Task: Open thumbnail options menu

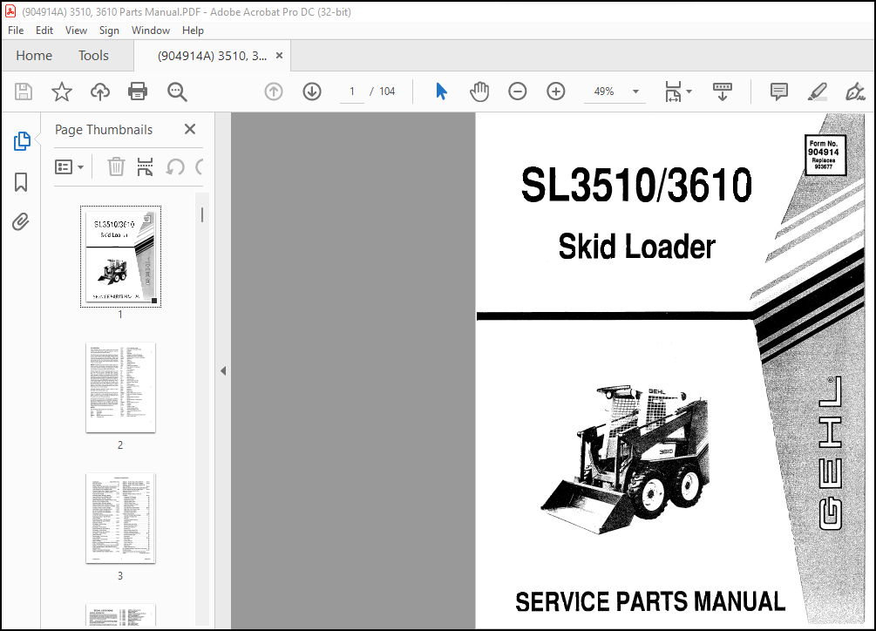Action: click(x=69, y=167)
